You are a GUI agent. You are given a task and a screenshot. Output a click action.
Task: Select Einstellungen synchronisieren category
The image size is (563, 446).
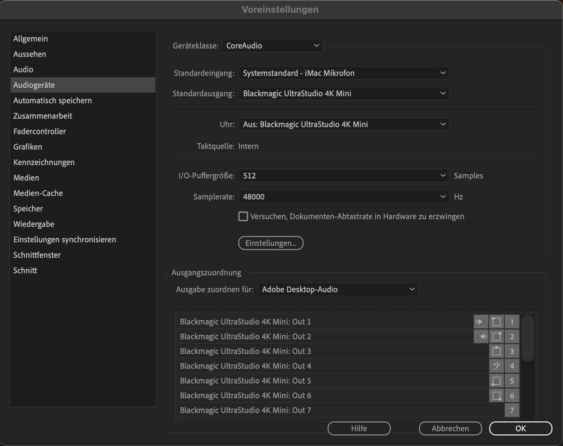coord(83,240)
